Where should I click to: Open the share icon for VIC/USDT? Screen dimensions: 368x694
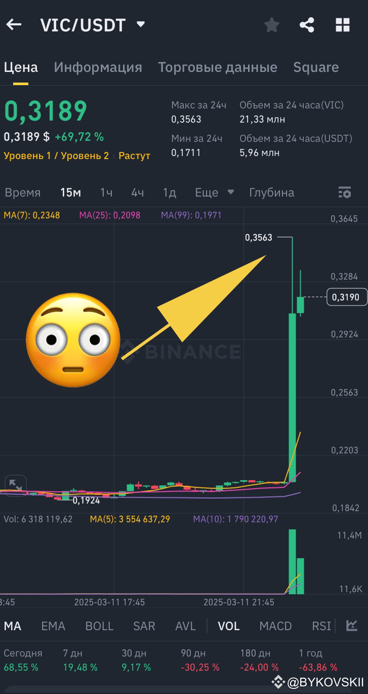coord(307,24)
